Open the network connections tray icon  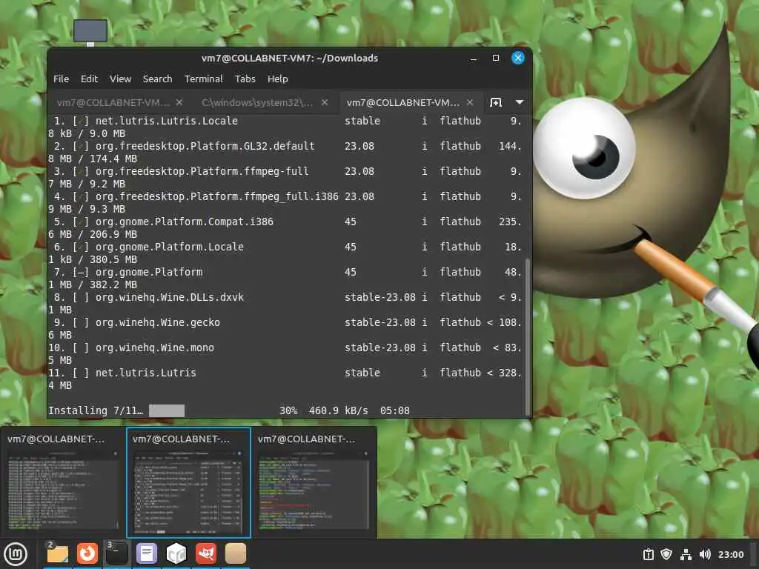(x=686, y=554)
